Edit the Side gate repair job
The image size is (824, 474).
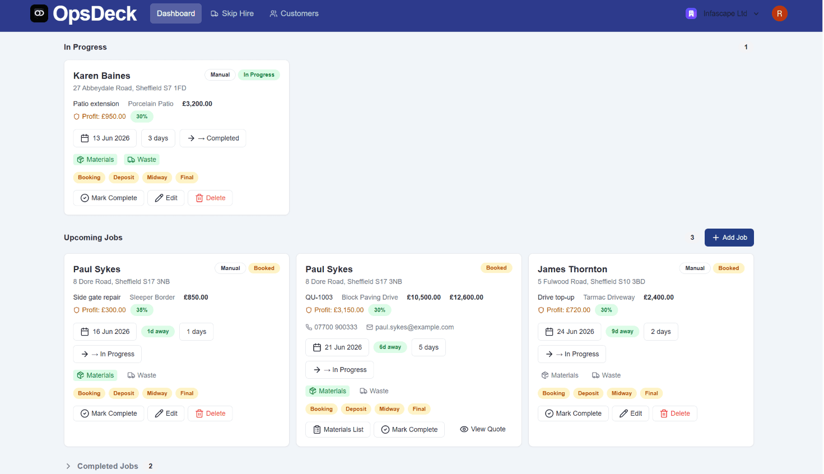166,413
